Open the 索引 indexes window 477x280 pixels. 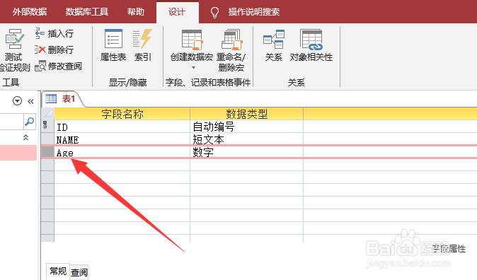click(x=142, y=45)
